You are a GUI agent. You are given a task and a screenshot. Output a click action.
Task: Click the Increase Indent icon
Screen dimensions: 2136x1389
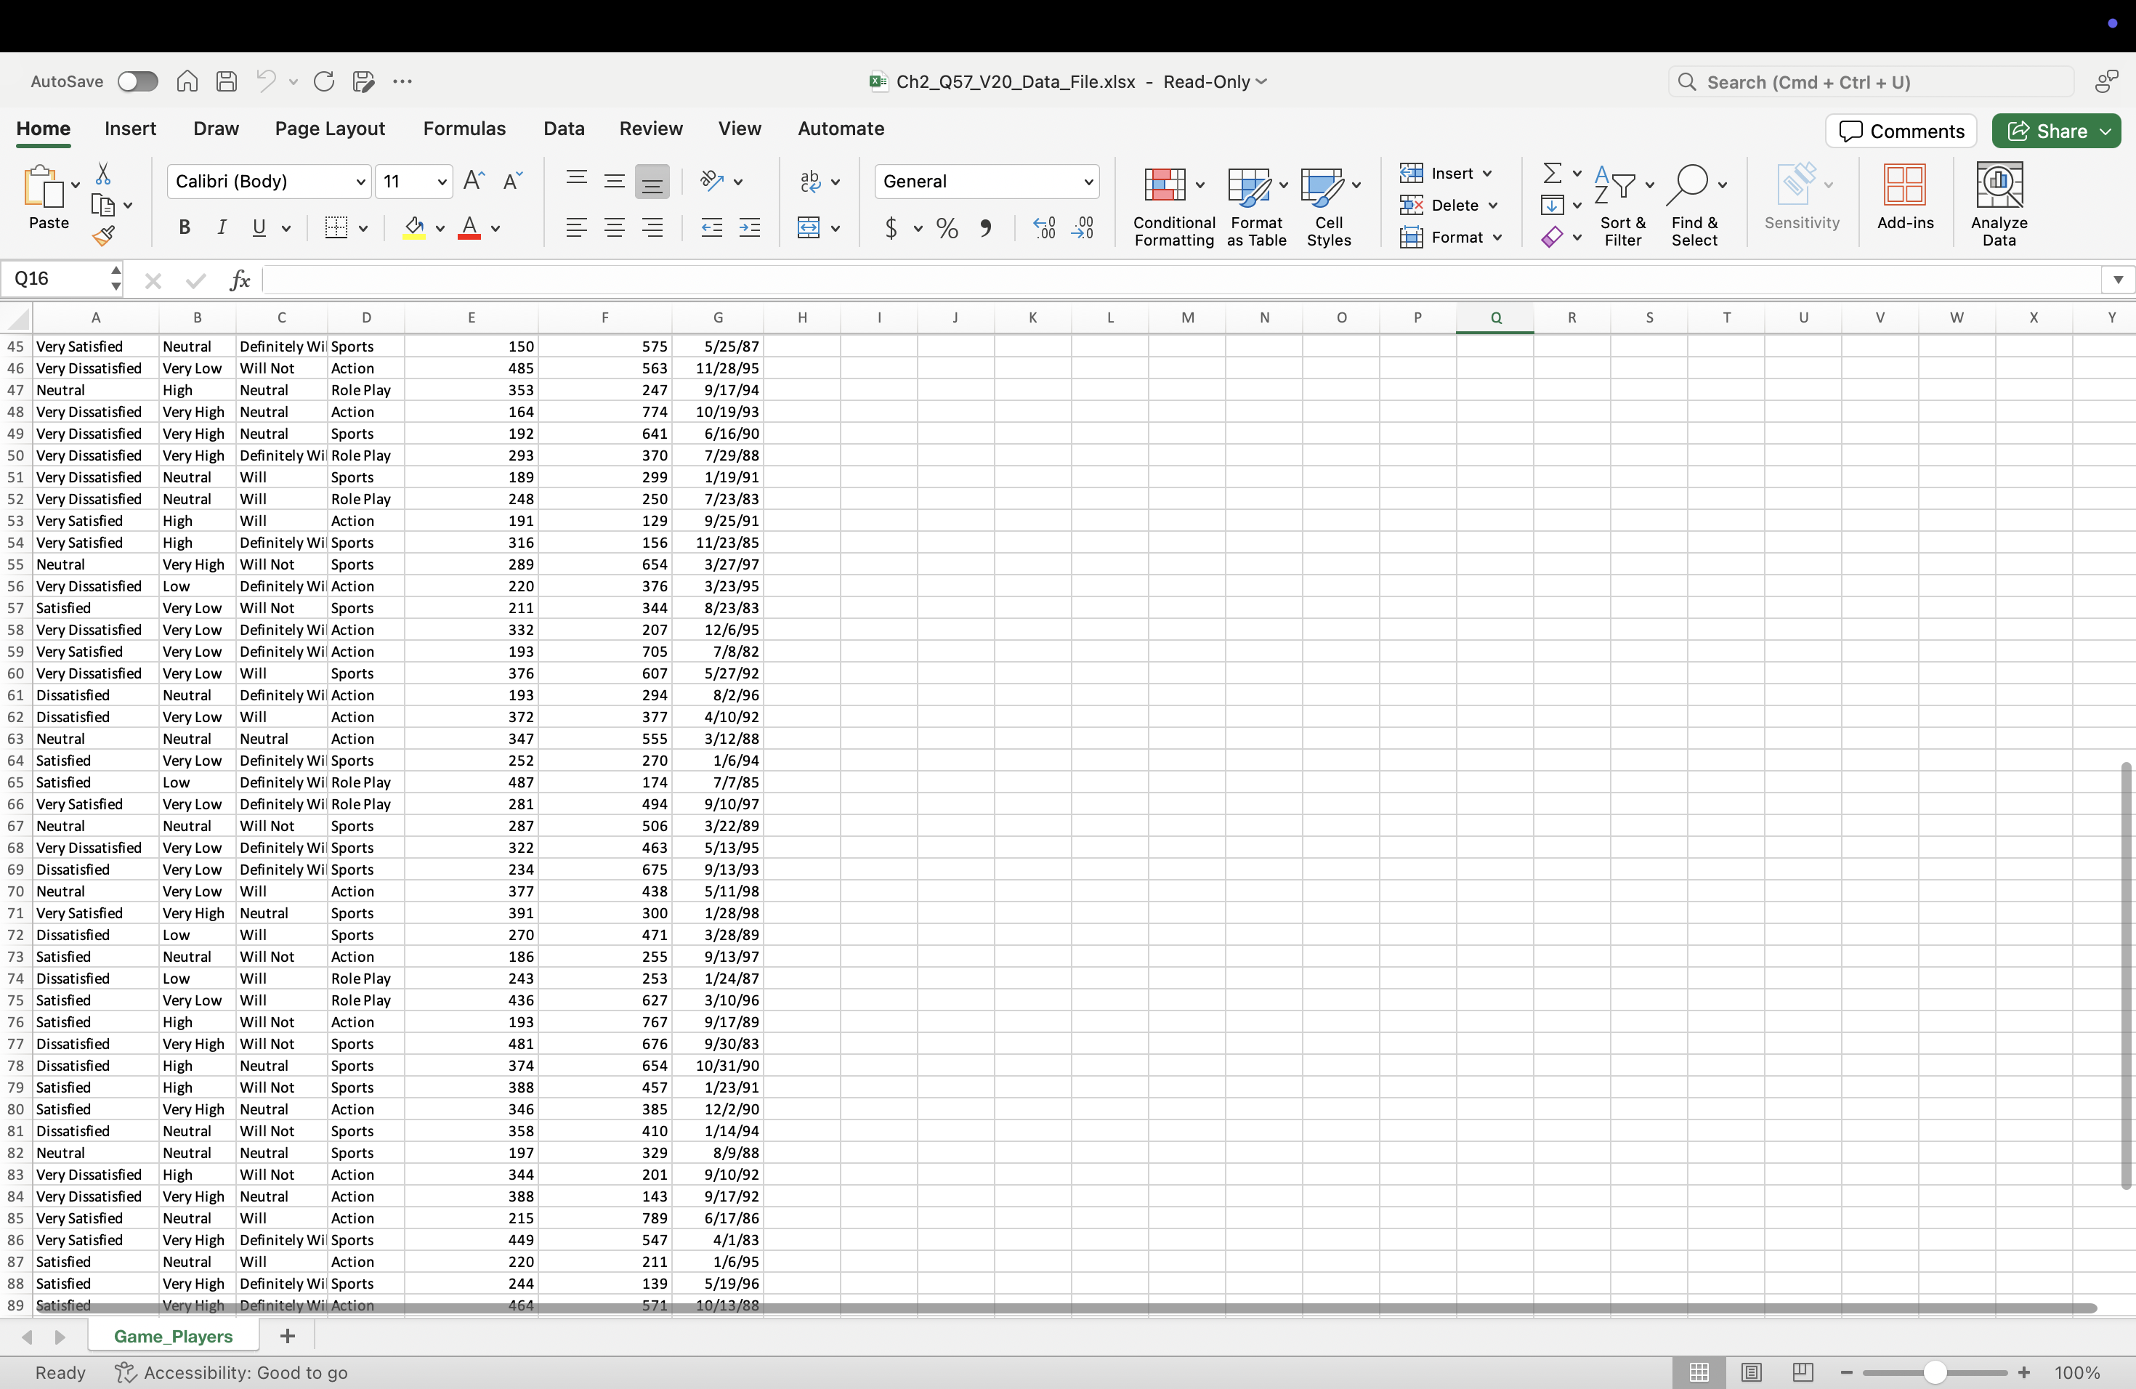click(x=749, y=228)
